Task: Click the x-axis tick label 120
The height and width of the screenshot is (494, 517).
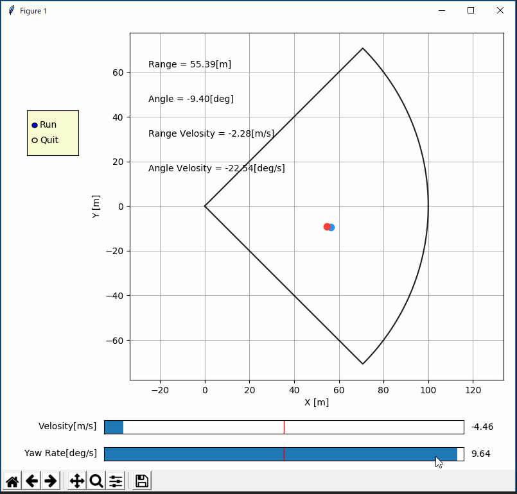Action: [473, 390]
